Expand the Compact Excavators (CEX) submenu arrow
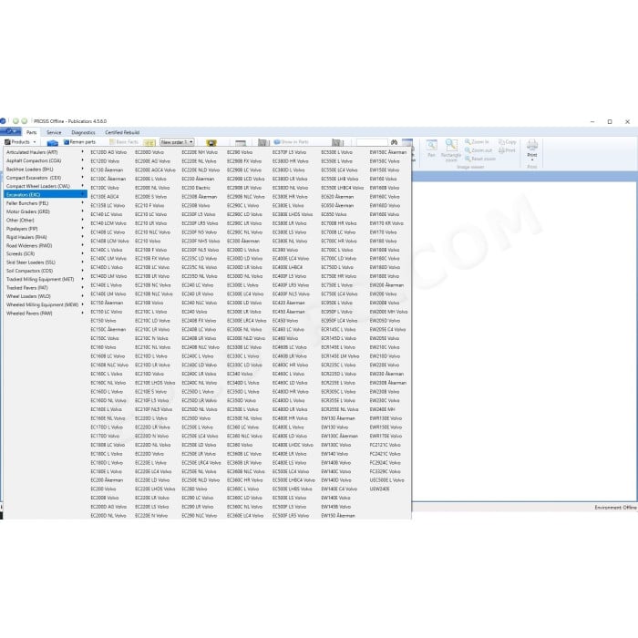The width and height of the screenshot is (638, 638). [83, 178]
